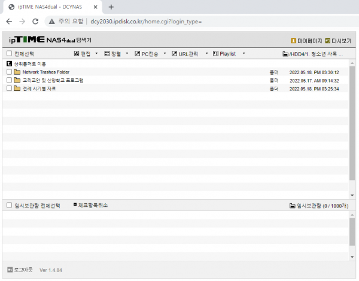Go to 상위폴더로 이동
This screenshot has width=359, height=281.
(30, 64)
